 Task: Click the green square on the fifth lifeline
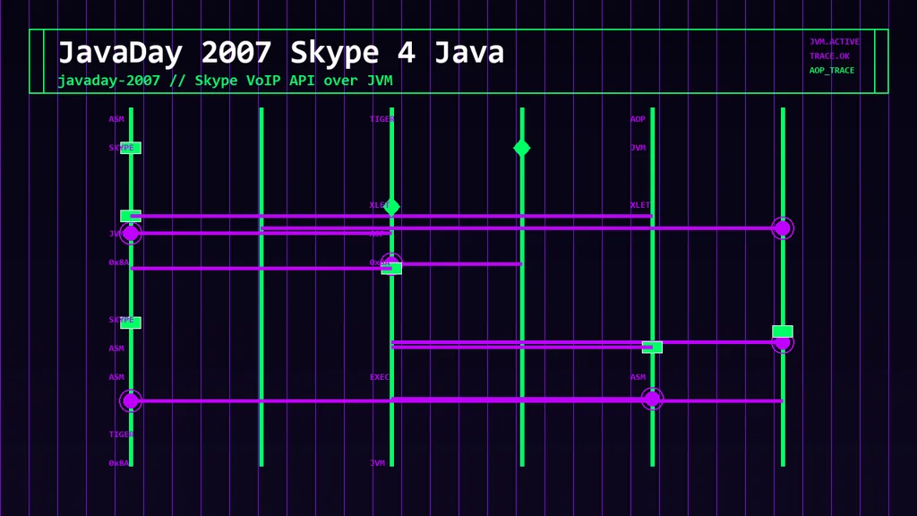[x=652, y=347]
